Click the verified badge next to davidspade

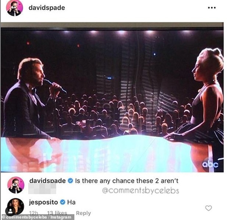tap(70, 181)
